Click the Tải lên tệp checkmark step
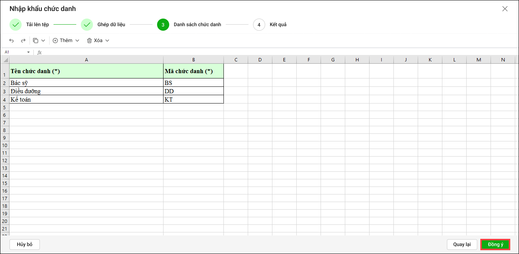This screenshot has height=254, width=519. [16, 25]
